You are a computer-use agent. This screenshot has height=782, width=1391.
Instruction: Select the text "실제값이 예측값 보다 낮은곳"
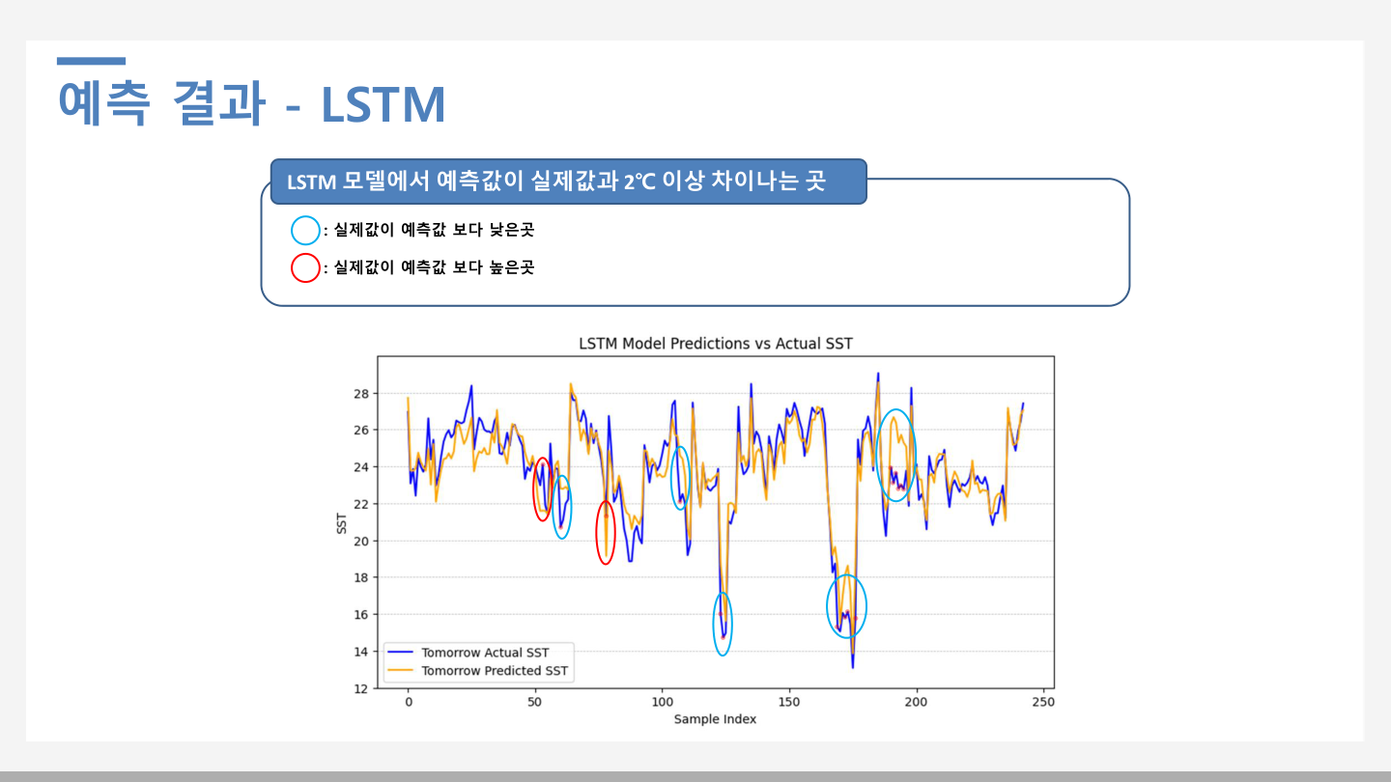pyautogui.click(x=434, y=231)
